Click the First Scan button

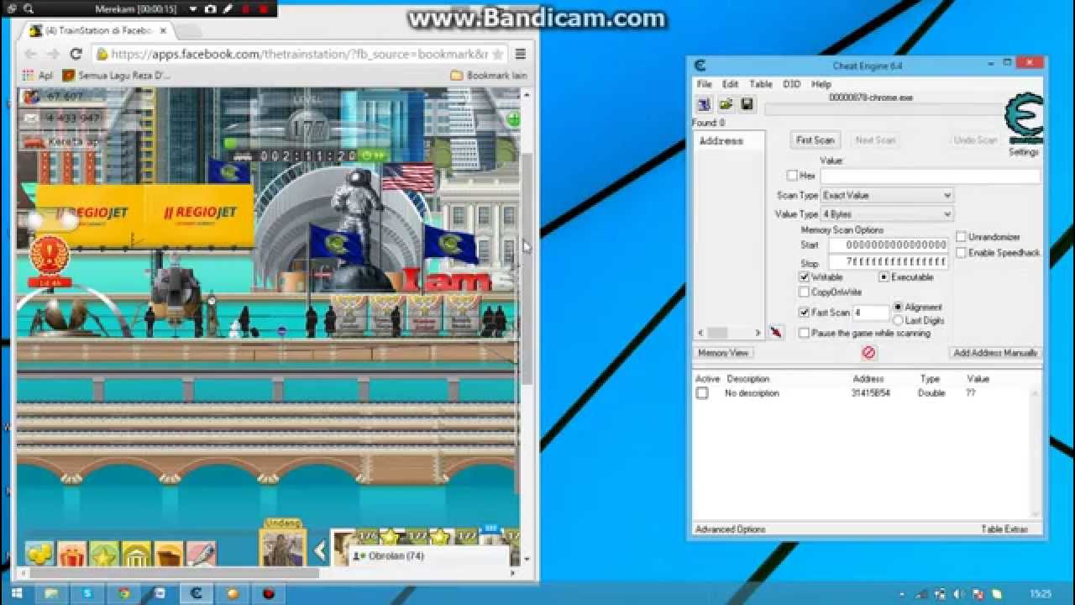point(815,140)
